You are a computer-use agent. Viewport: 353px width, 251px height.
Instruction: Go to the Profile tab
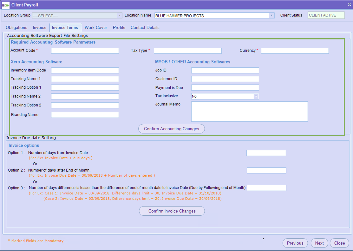click(x=119, y=28)
